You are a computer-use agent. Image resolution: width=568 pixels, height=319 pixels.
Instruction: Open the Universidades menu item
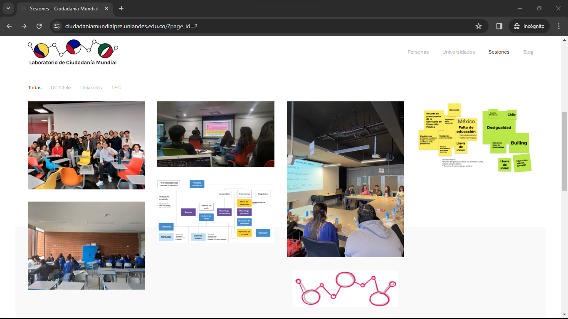point(459,52)
